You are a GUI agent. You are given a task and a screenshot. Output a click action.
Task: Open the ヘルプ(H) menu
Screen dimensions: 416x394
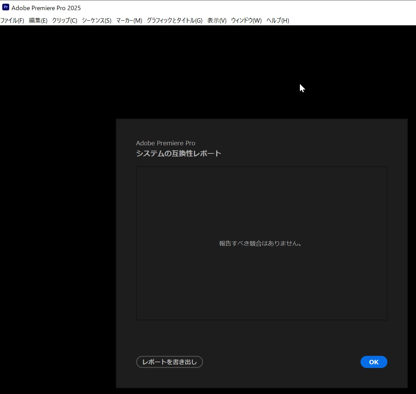[278, 21]
